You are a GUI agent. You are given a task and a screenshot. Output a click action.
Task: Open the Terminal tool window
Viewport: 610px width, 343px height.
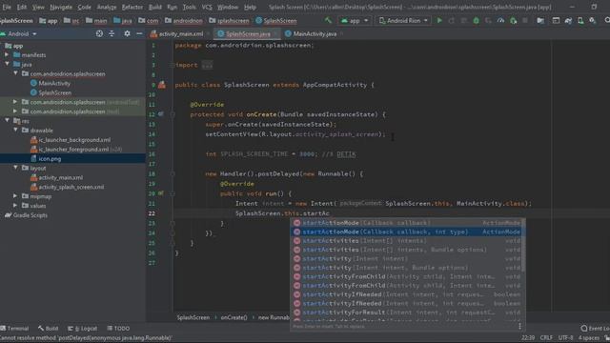(15, 328)
